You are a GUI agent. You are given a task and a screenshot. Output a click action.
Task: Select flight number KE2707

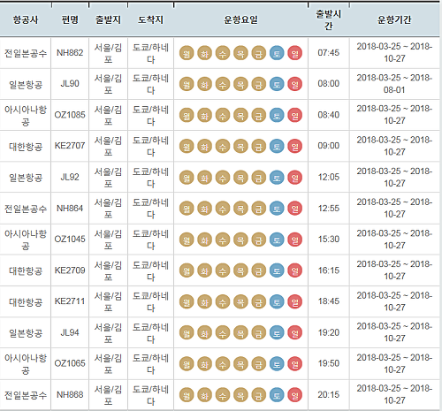(70, 146)
